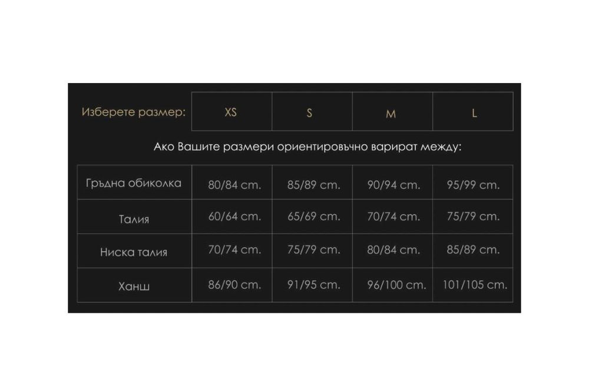Image resolution: width=589 pixels, height=381 pixels.
Task: Click the 95/99 cm. chest cell
Action: [473, 184]
